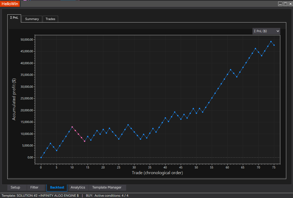This screenshot has height=198, width=293.
Task: Switch to the Σ PnL tab
Action: click(x=14, y=18)
